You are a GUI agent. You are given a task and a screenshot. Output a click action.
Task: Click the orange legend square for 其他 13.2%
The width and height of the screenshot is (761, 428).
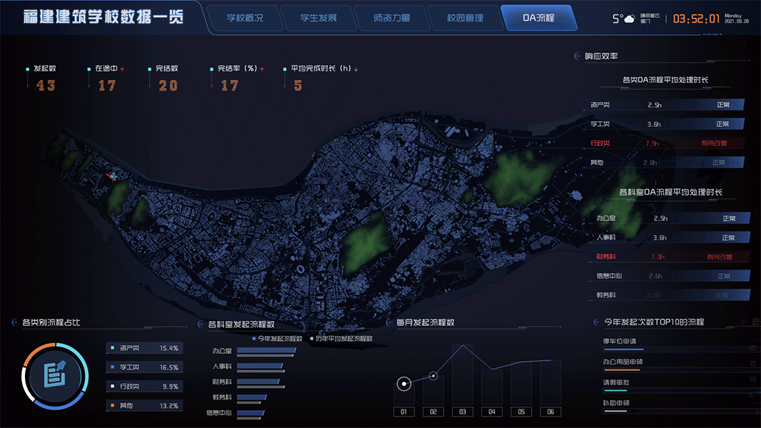[x=113, y=405]
